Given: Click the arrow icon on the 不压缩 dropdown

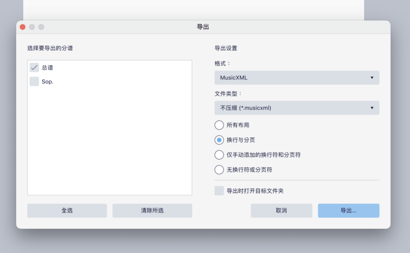Looking at the screenshot, I should 372,108.
